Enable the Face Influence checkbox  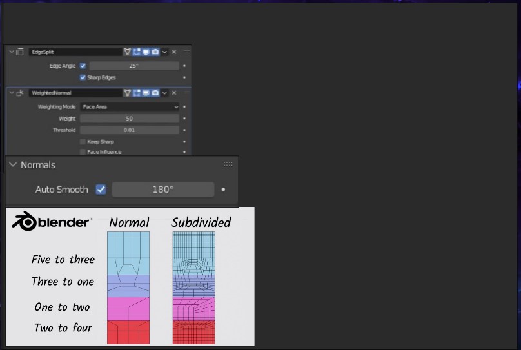coord(83,151)
